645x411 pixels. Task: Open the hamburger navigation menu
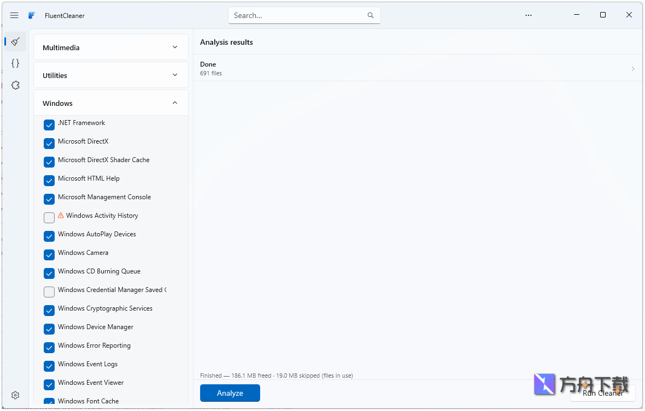[x=14, y=16]
